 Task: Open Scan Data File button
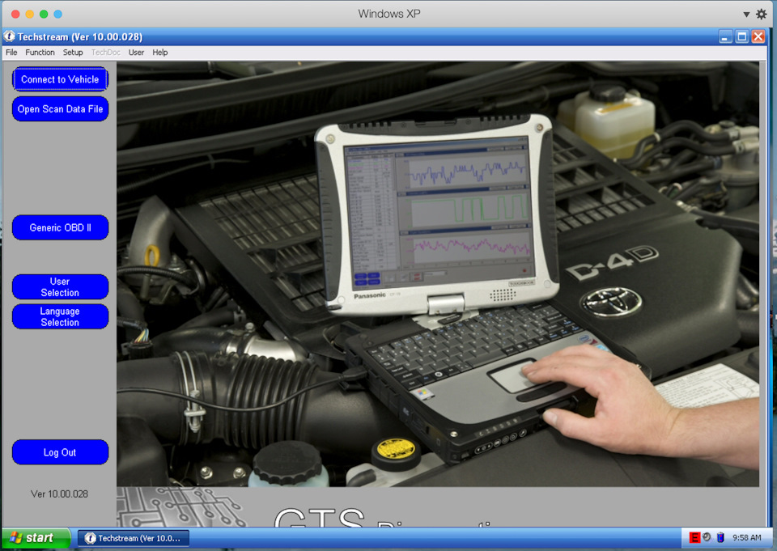coord(60,109)
